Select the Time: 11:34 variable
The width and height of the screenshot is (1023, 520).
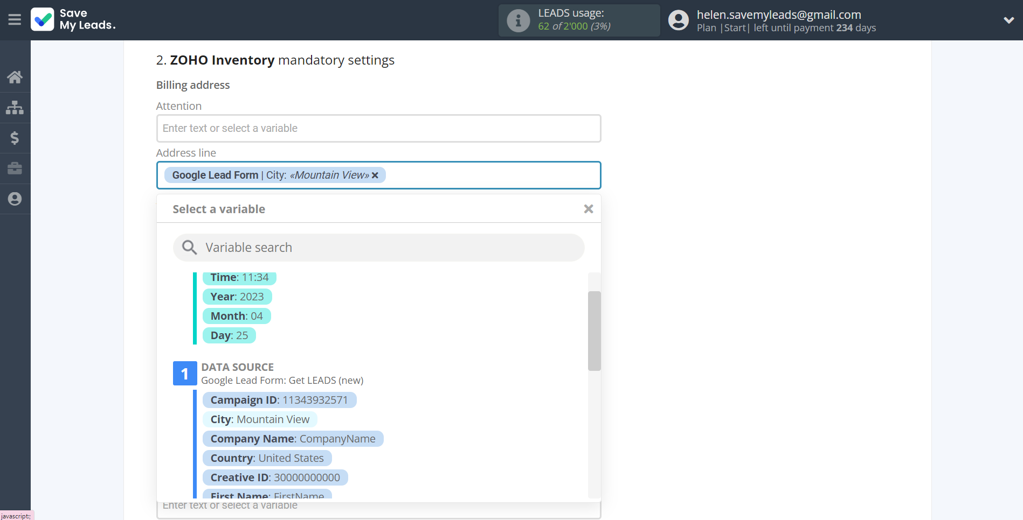tap(239, 278)
